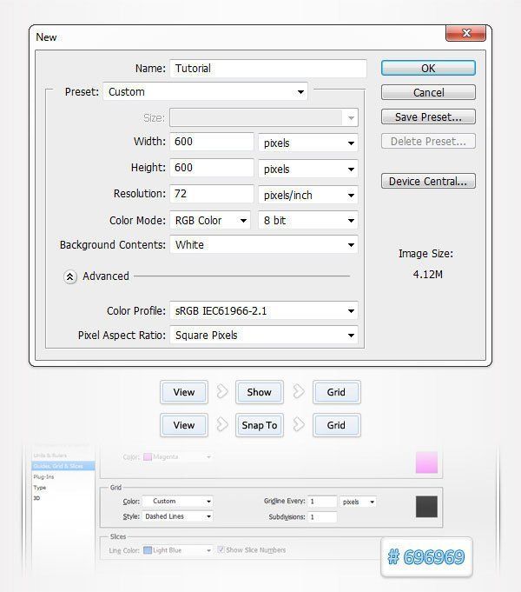
Task: Toggle the Show Slice Numbers checkbox
Action: click(x=221, y=549)
